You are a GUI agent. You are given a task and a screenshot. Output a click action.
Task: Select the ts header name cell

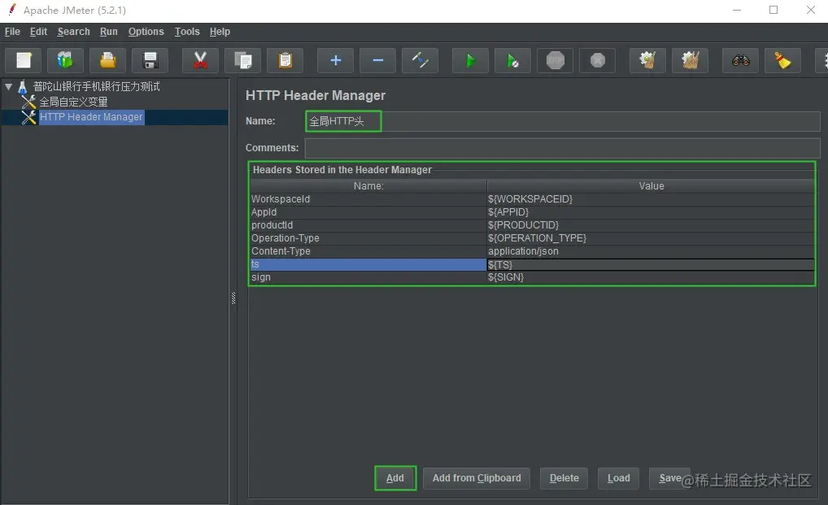point(368,264)
